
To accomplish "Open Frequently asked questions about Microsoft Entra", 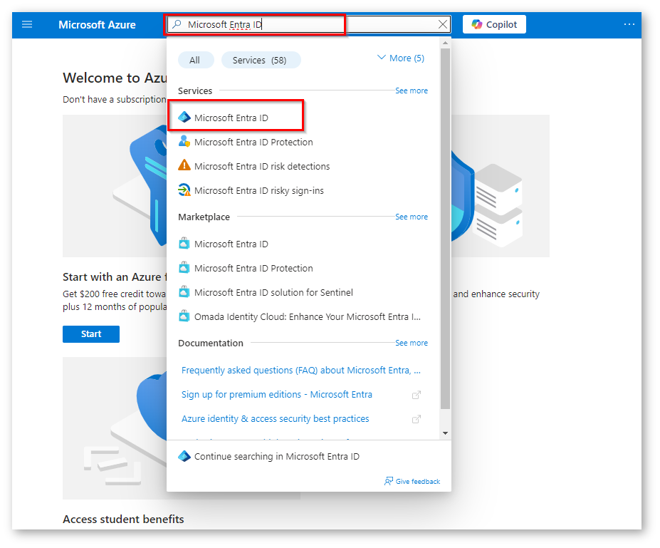I will (x=301, y=371).
